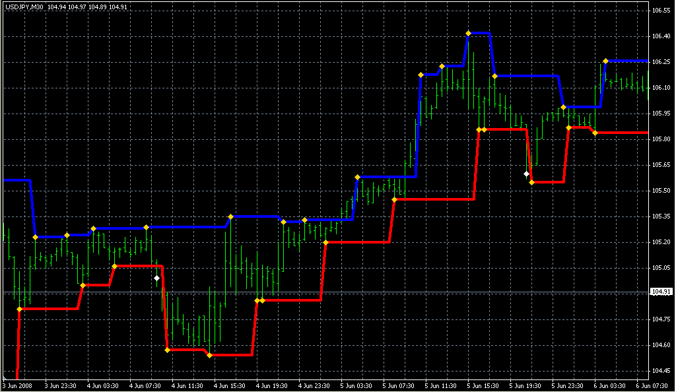
Task: Click the first yellow diamond on the red line
Action: point(20,308)
